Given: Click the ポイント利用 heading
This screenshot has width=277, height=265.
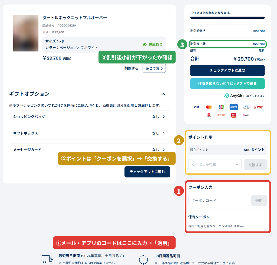Looking at the screenshot, I should (200, 137).
